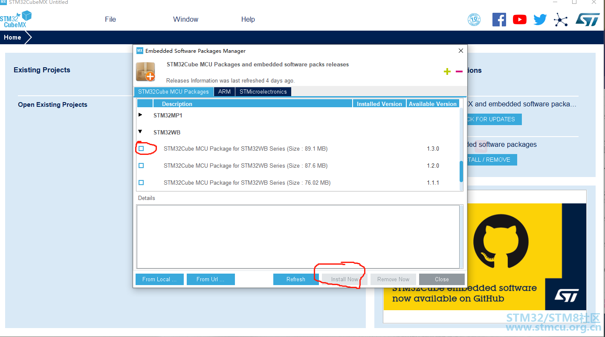
Task: Click the Installed Version column header
Action: tap(379, 104)
